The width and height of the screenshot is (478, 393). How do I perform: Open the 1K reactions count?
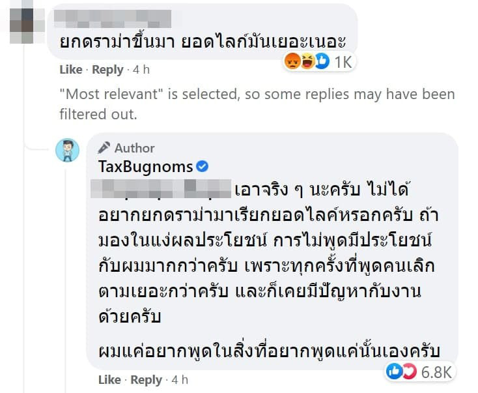point(342,62)
